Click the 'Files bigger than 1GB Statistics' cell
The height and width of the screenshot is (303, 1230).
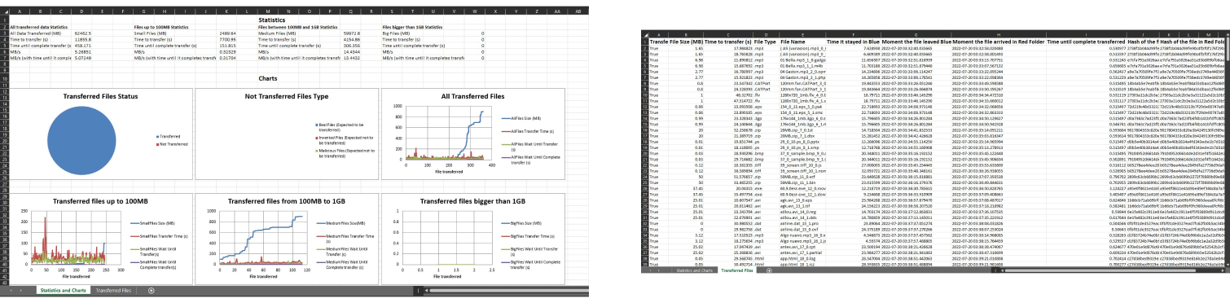pos(411,27)
